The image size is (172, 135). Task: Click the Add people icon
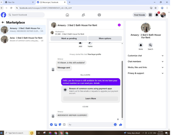[80, 43]
